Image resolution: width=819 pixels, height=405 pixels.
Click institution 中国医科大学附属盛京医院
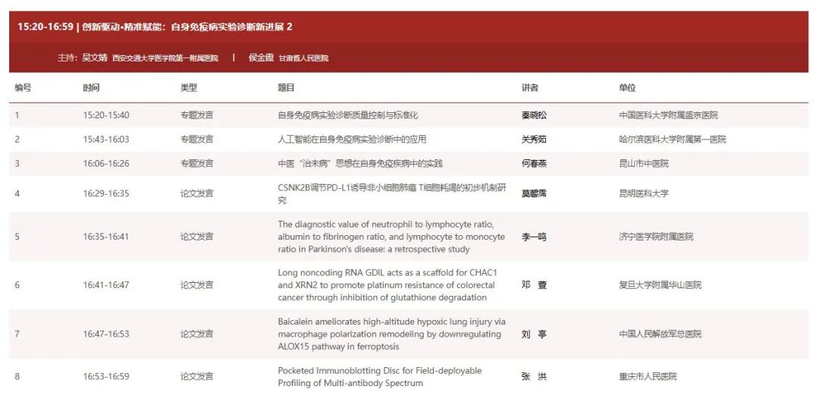pyautogui.click(x=669, y=115)
